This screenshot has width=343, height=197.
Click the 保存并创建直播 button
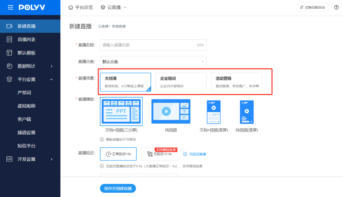pyautogui.click(x=118, y=188)
